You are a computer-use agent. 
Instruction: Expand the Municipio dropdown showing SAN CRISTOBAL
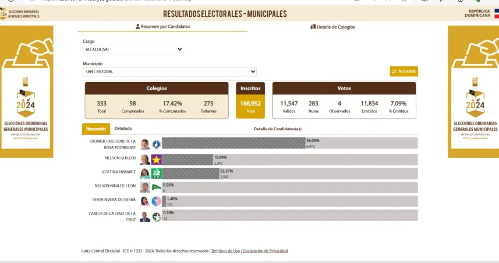coord(169,72)
